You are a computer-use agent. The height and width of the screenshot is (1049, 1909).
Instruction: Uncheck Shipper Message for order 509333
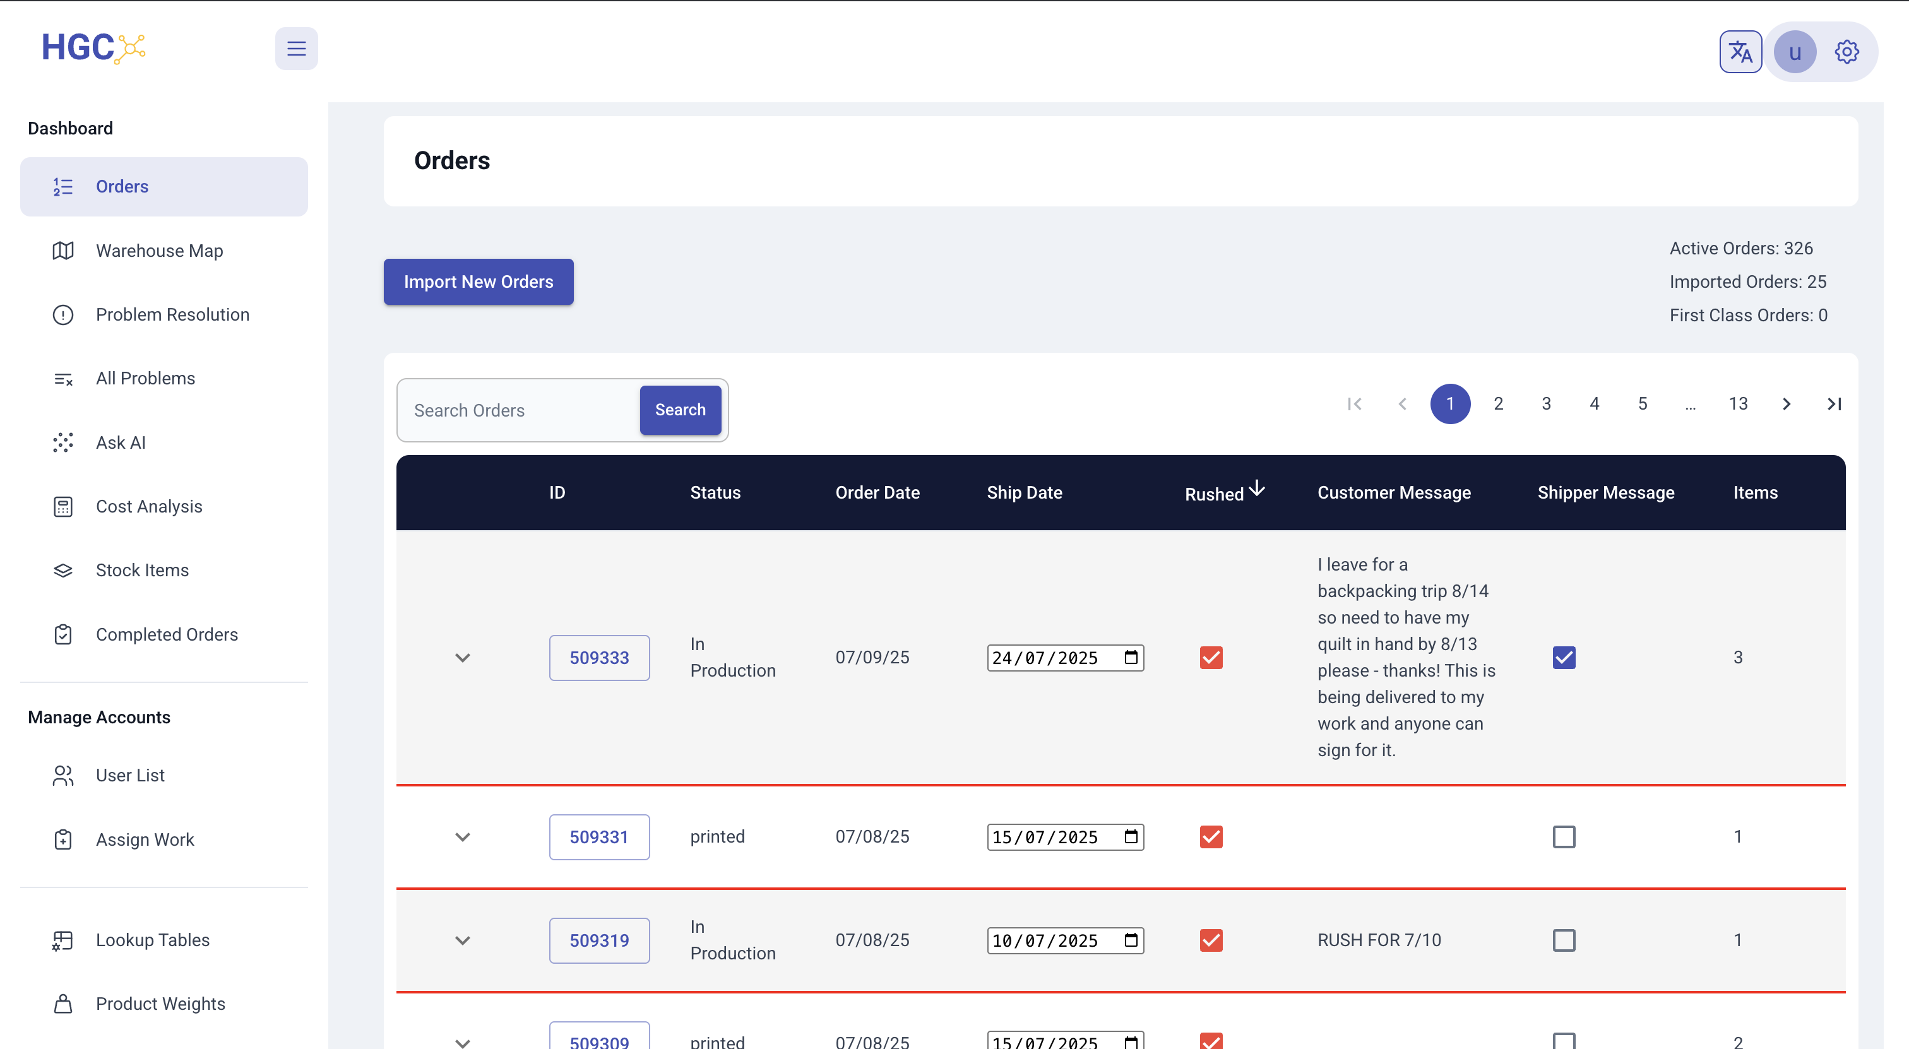(x=1564, y=657)
